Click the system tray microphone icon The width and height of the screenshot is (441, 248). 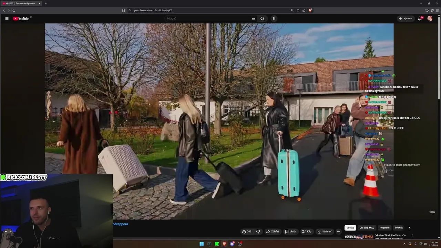pos(415,244)
